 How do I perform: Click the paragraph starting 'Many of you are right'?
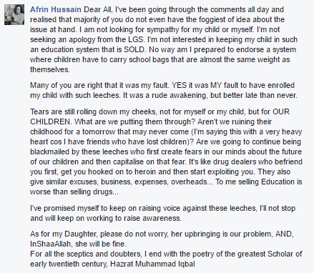click(164, 90)
